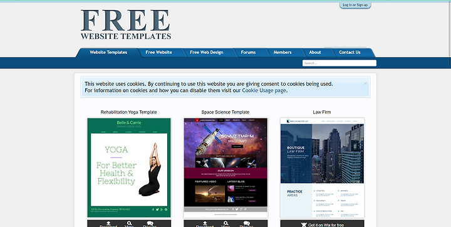Go to the Contact Us tab
The width and height of the screenshot is (451, 227).
pyautogui.click(x=350, y=53)
